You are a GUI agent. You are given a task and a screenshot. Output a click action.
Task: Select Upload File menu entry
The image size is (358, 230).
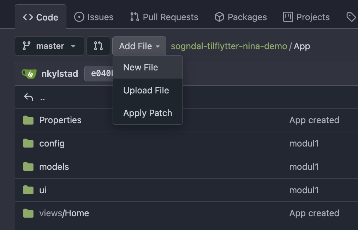pyautogui.click(x=148, y=90)
